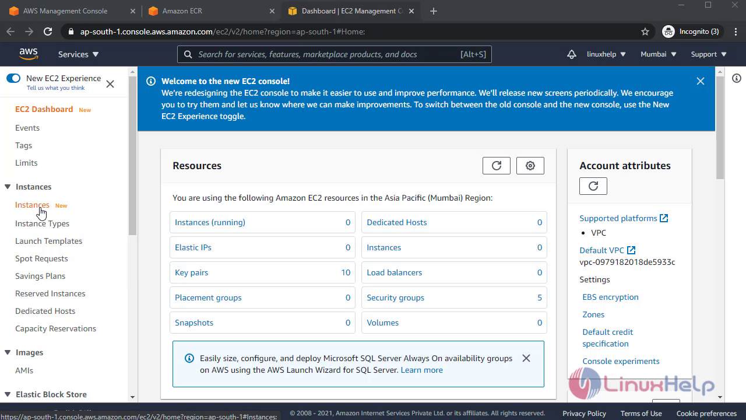The width and height of the screenshot is (746, 420).
Task: Open the Key pairs resource link
Action: click(x=191, y=272)
